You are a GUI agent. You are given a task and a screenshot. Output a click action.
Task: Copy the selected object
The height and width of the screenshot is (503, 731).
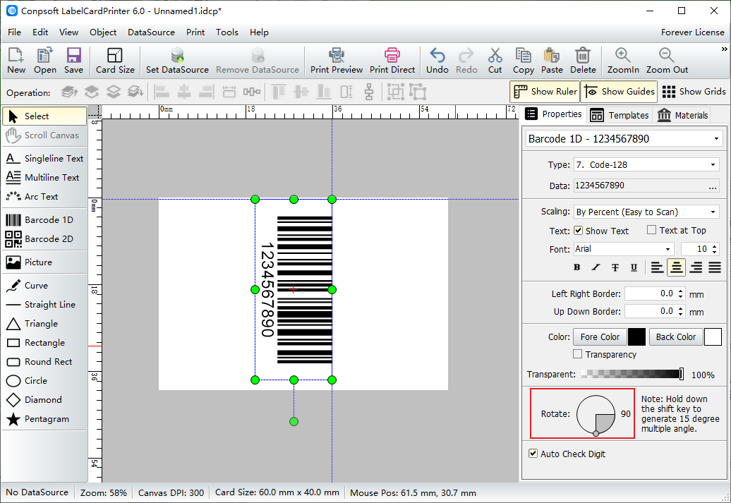point(523,61)
